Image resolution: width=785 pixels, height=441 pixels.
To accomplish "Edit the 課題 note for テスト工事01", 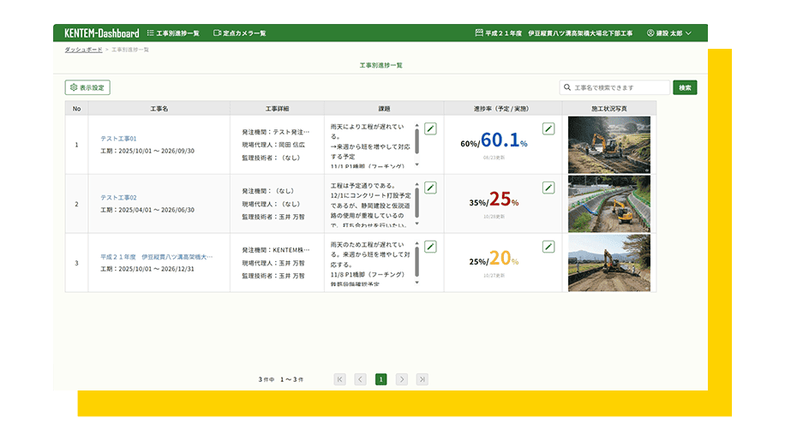I will tap(430, 128).
